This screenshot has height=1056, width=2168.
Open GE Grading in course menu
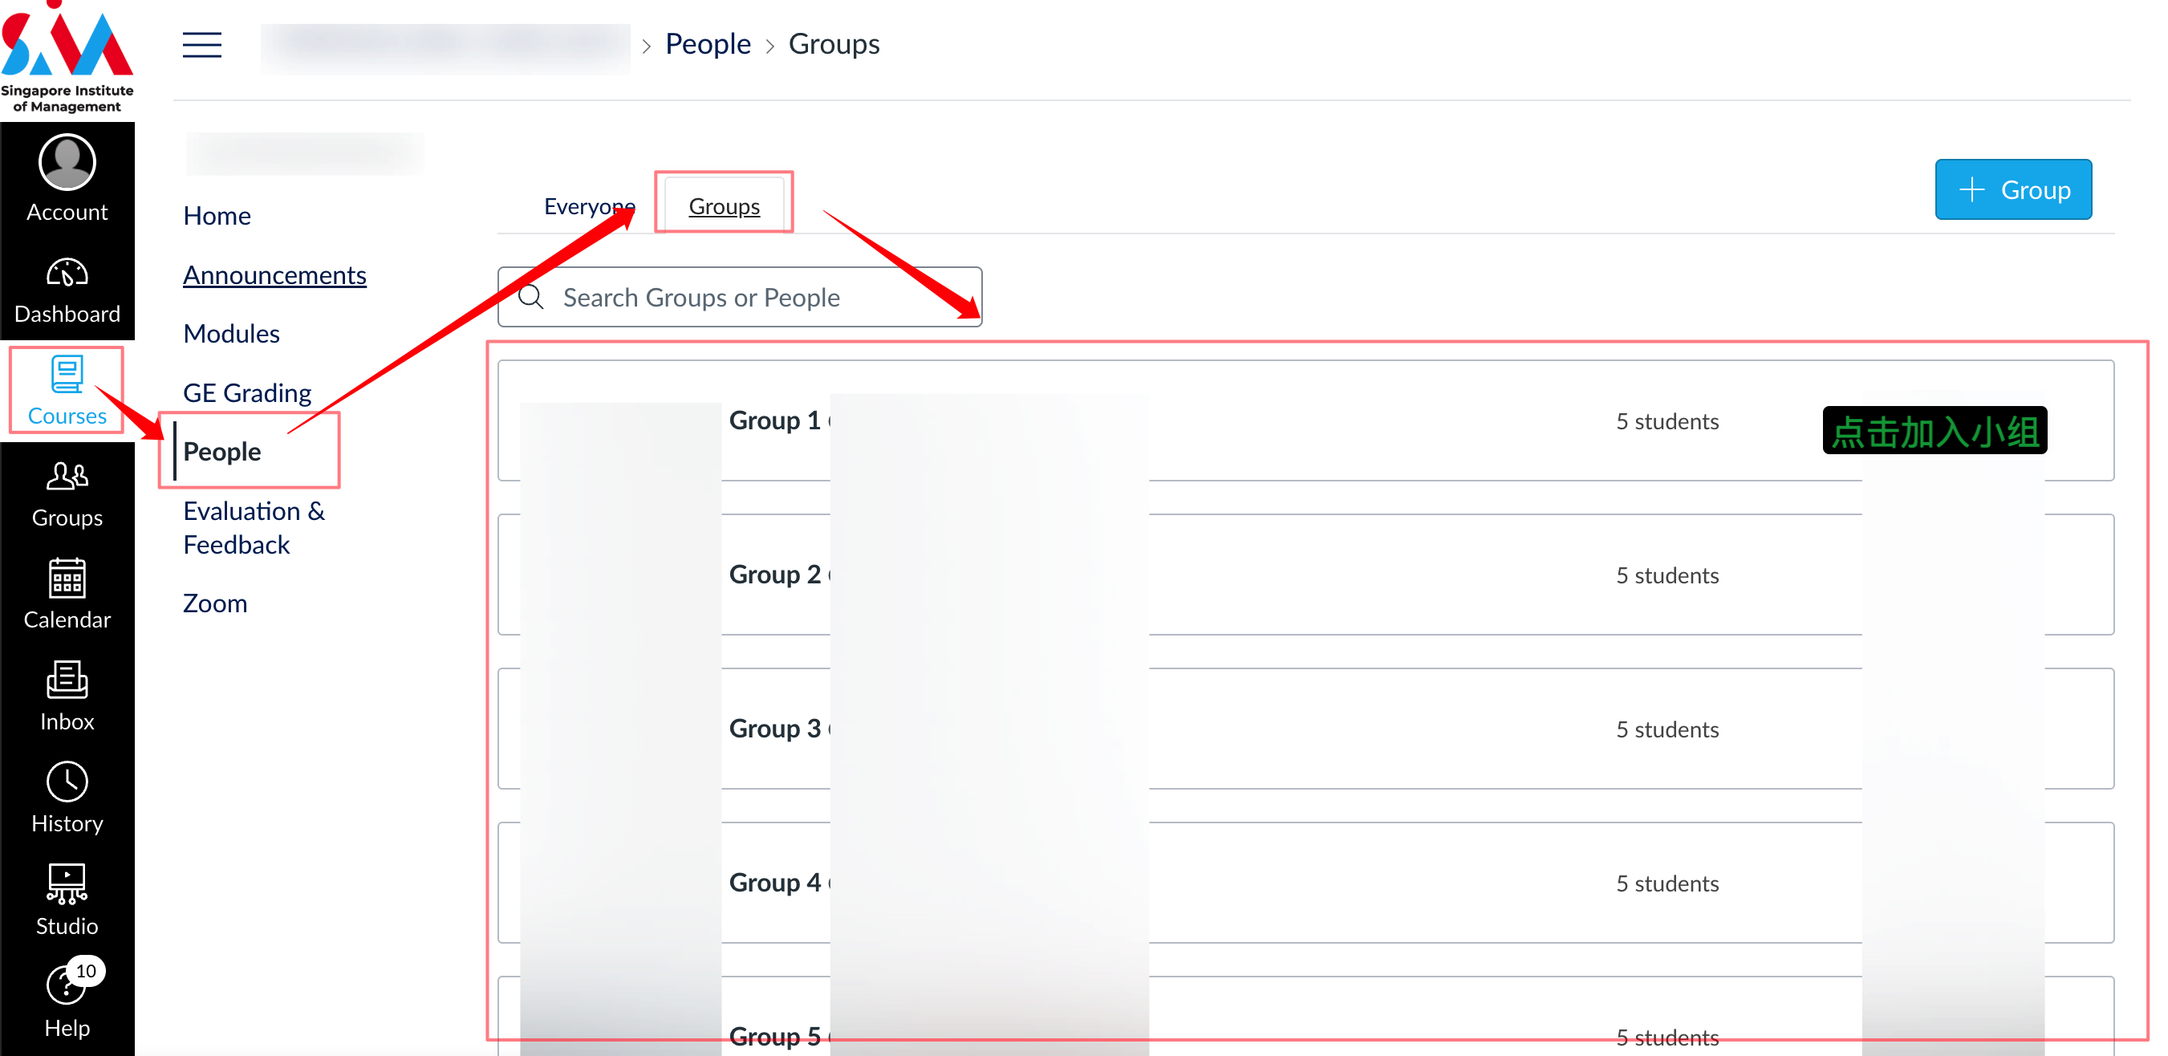coord(247,393)
